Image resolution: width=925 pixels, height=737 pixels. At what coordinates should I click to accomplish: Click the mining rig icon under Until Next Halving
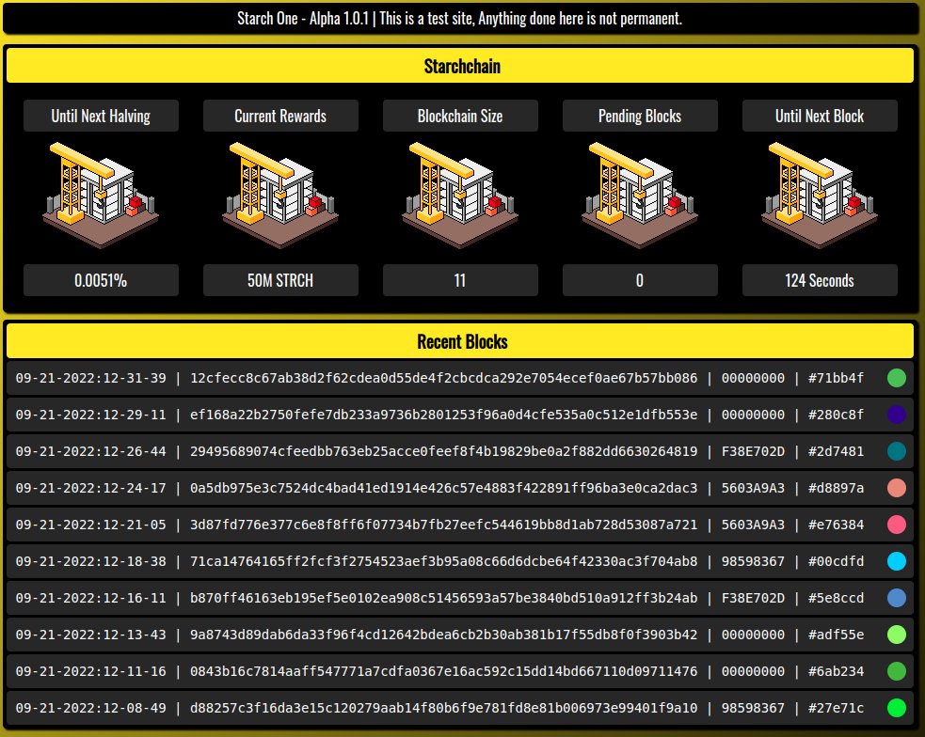click(101, 196)
